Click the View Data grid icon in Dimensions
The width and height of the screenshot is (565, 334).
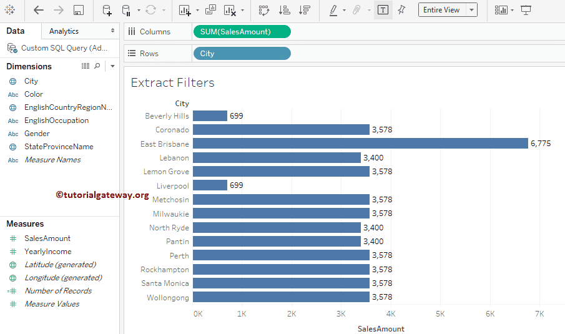86,66
